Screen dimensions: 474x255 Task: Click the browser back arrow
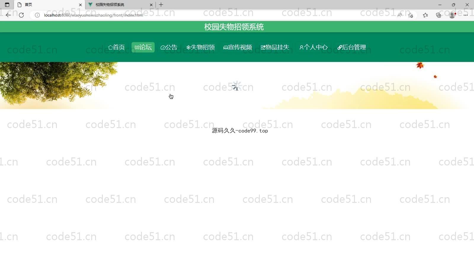point(8,15)
